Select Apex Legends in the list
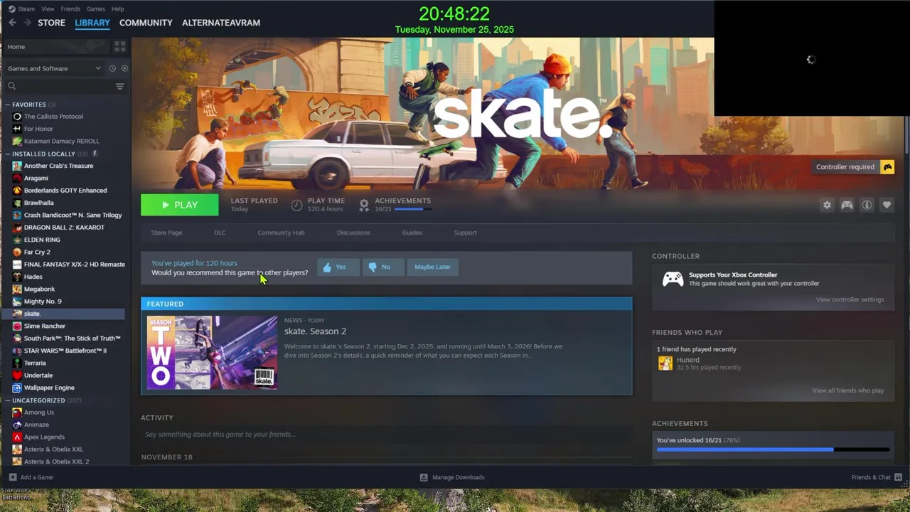Screen dimensions: 910x512 click(x=44, y=437)
